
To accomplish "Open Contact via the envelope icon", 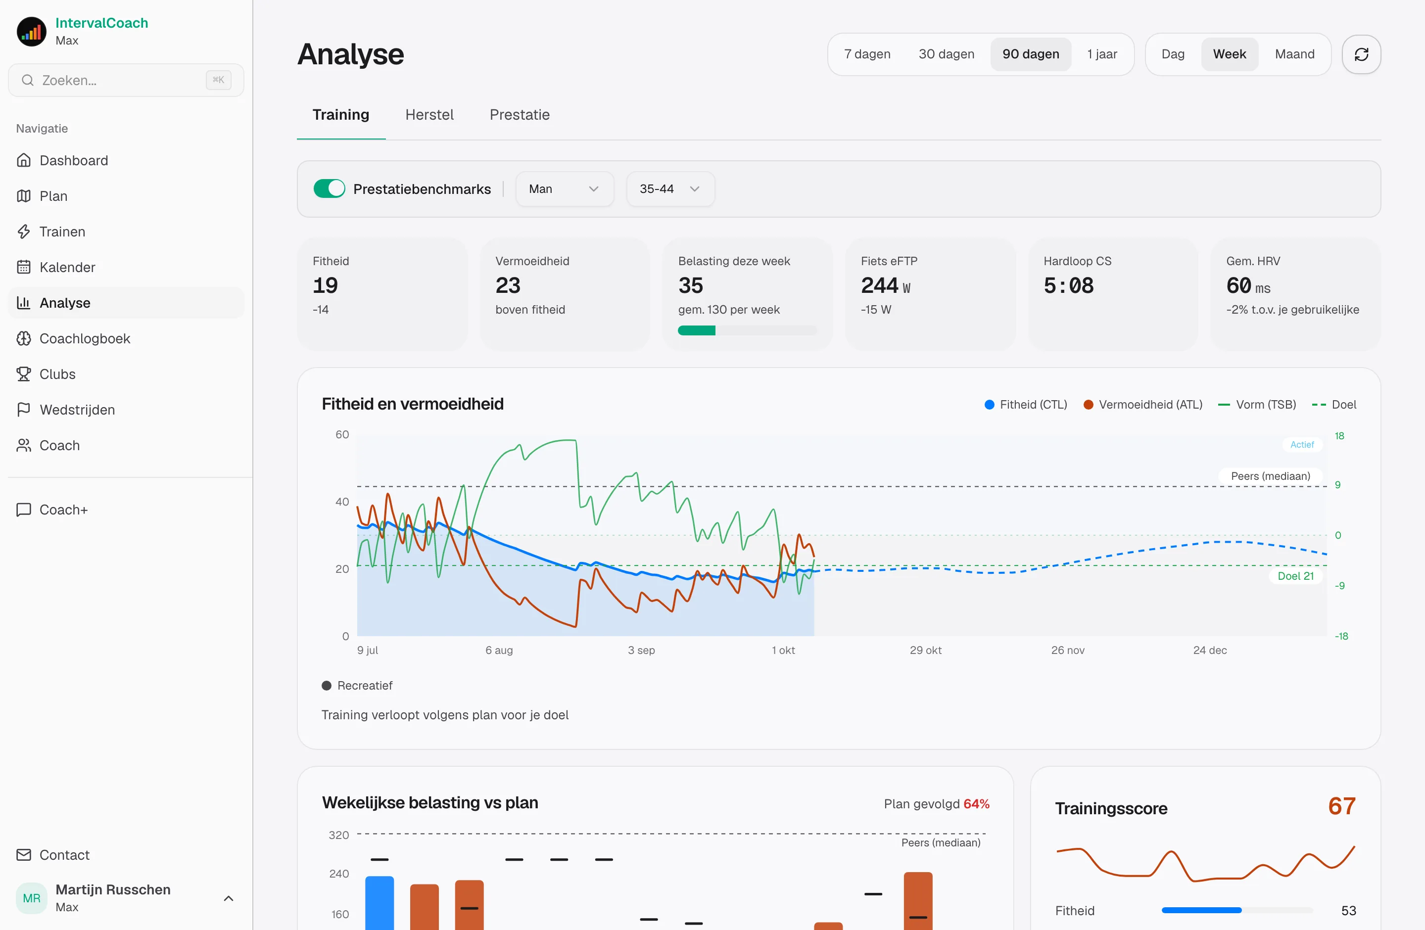I will point(24,855).
